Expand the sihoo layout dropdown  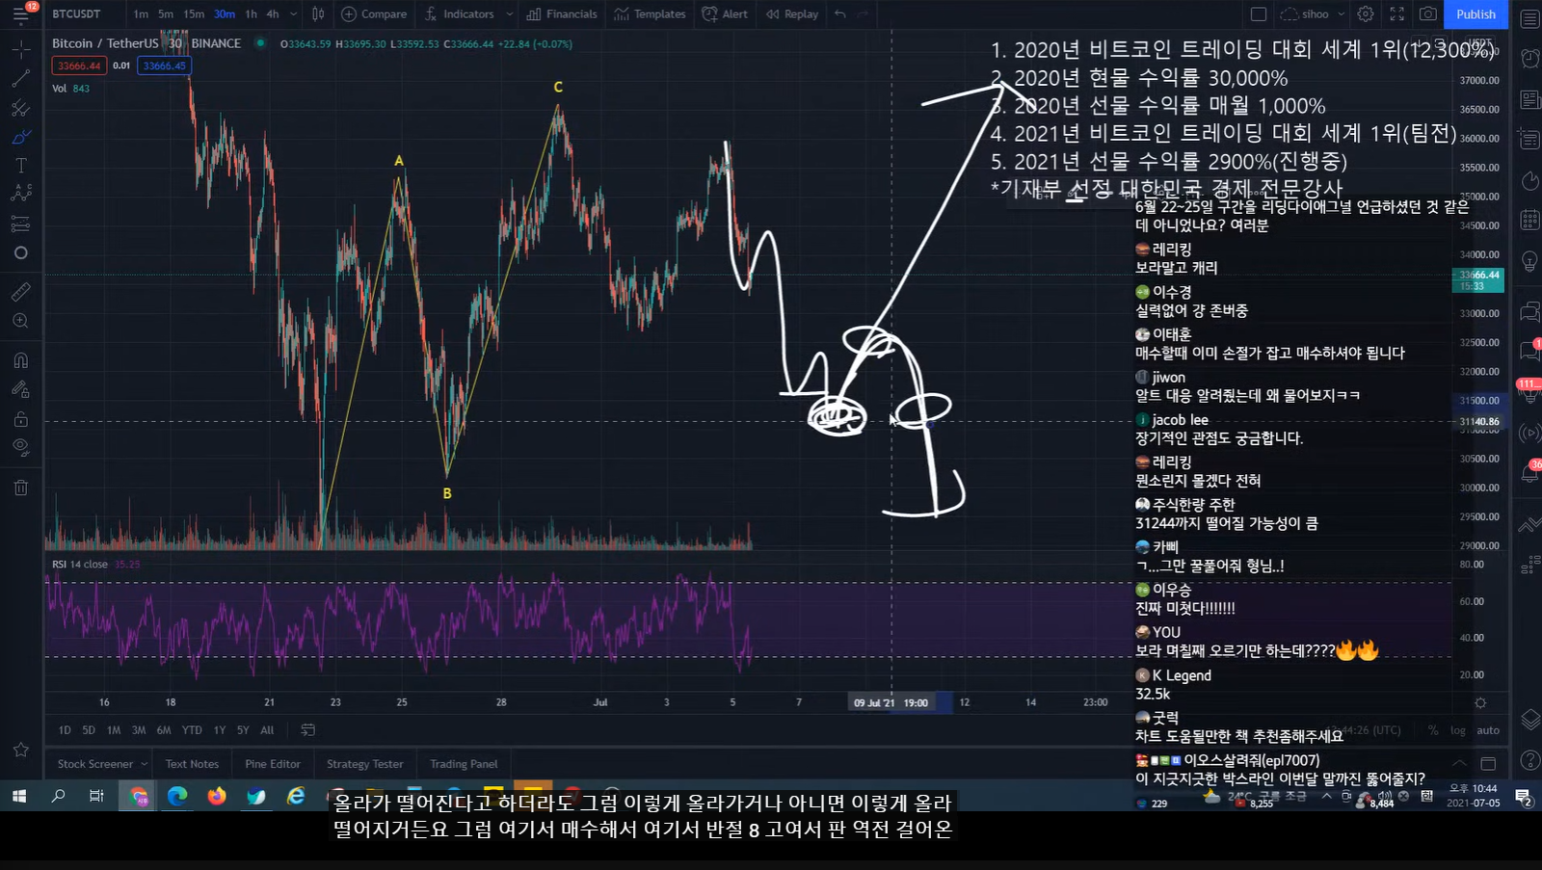click(1341, 14)
